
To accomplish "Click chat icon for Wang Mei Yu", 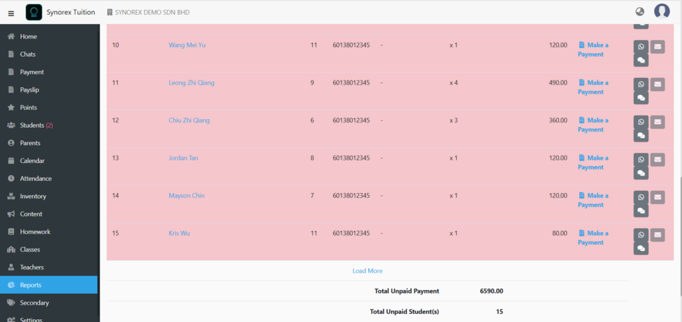I will (641, 61).
